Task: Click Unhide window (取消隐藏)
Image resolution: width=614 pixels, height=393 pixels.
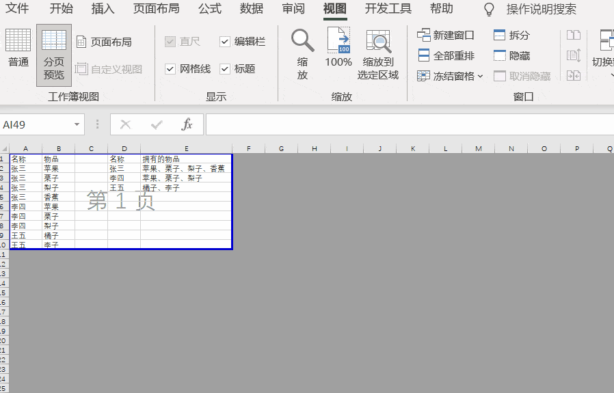Action: 522,76
